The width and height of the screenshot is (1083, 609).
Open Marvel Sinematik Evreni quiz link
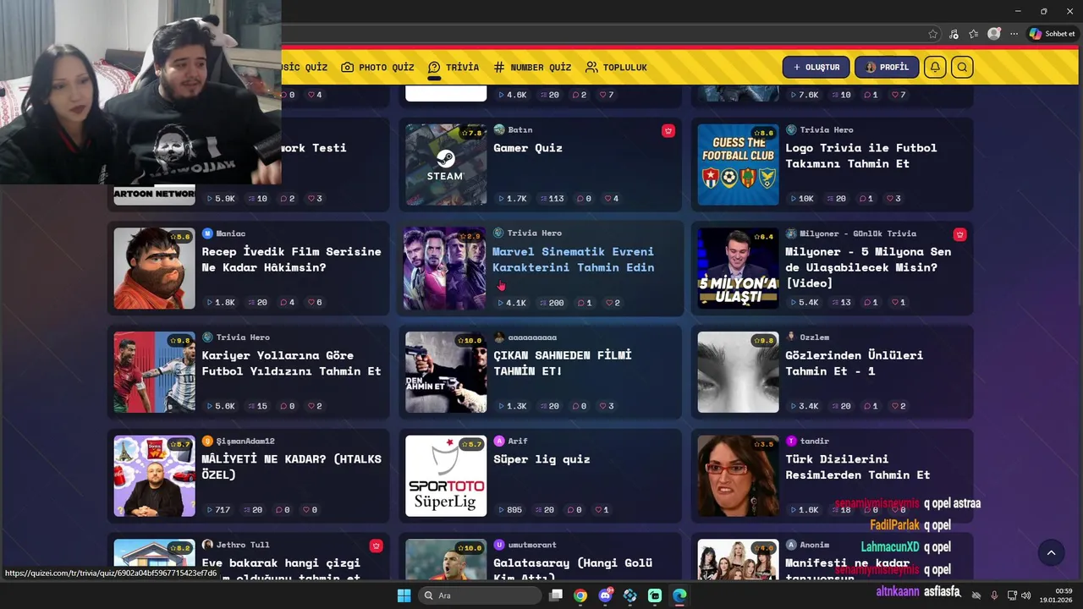pyautogui.click(x=573, y=260)
